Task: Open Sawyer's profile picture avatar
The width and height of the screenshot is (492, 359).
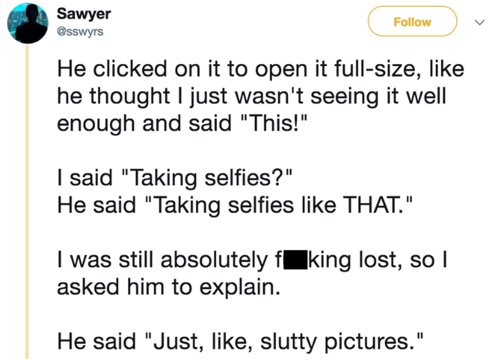Action: click(x=28, y=24)
